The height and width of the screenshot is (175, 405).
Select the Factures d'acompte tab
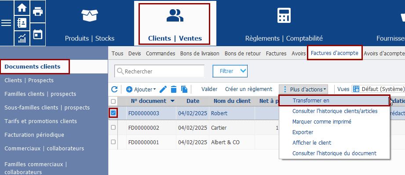click(x=335, y=53)
